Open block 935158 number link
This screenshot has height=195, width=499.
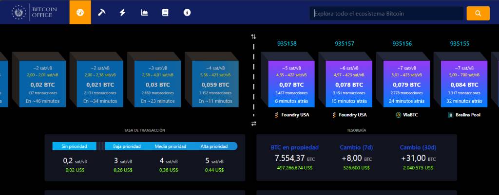287,43
